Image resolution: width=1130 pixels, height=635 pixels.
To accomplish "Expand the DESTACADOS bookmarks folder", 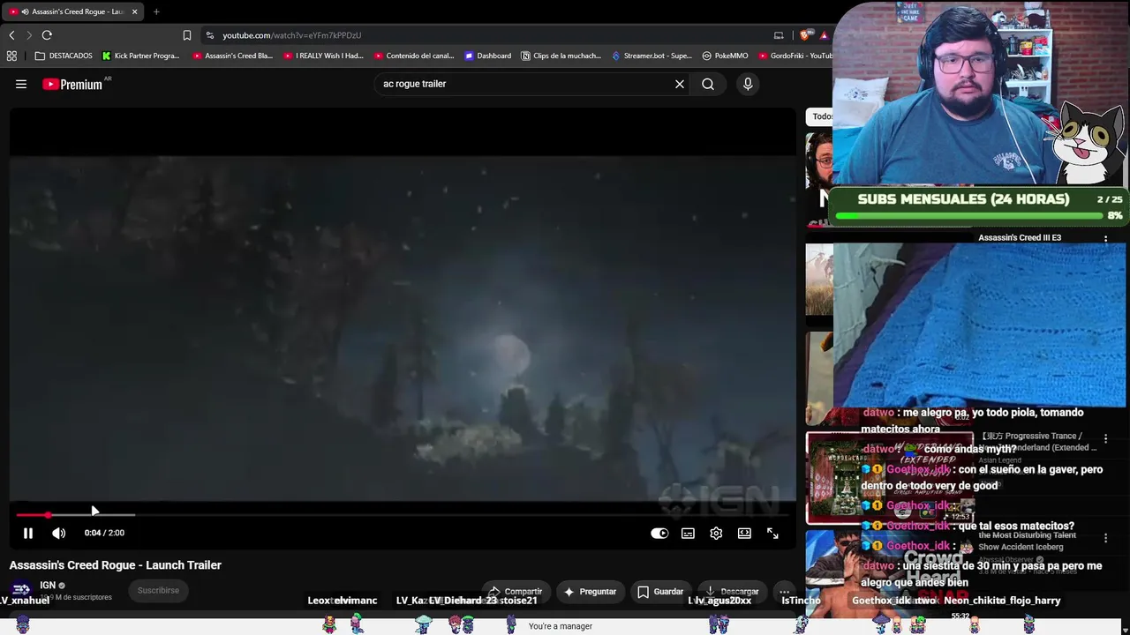I will pos(64,56).
